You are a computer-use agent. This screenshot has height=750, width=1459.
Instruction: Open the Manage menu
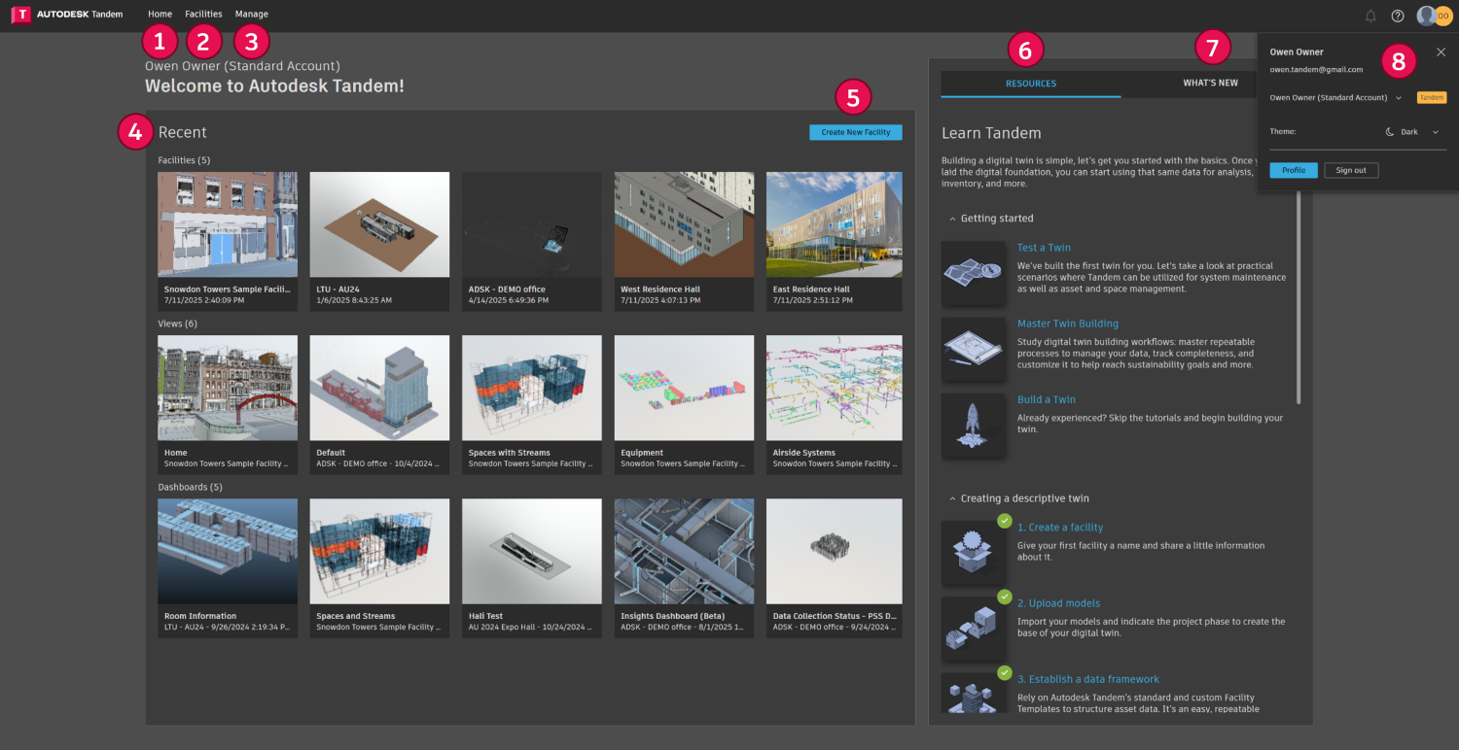point(252,15)
